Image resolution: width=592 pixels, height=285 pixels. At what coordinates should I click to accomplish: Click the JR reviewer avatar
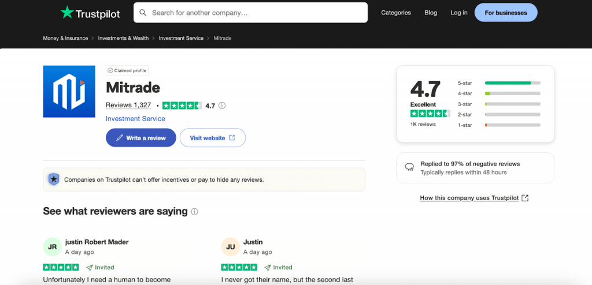point(53,247)
